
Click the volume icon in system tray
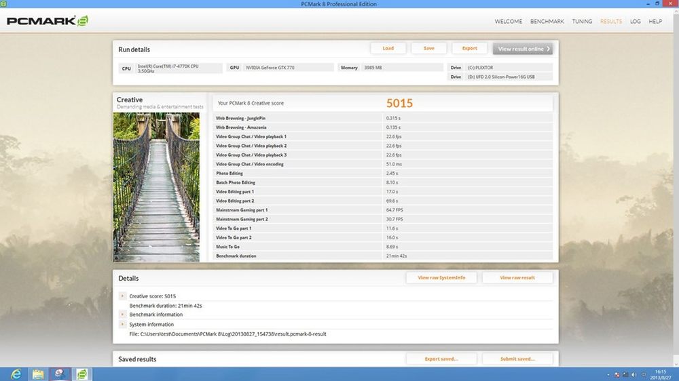634,374
